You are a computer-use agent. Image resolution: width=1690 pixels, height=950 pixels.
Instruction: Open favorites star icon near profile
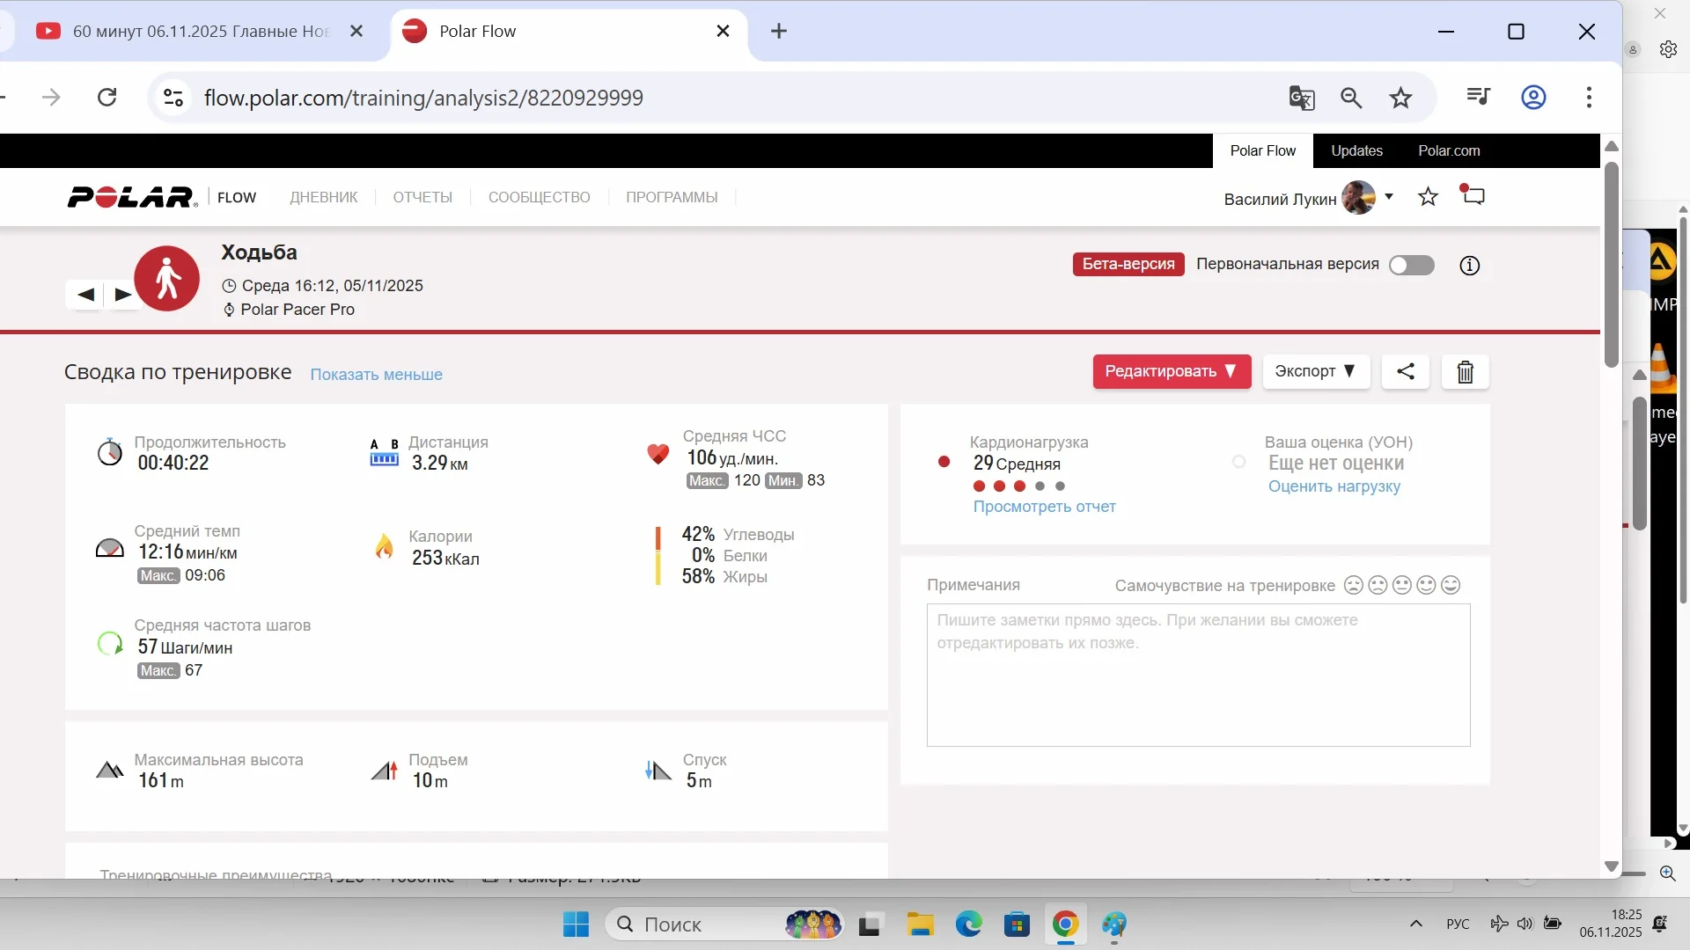point(1428,197)
